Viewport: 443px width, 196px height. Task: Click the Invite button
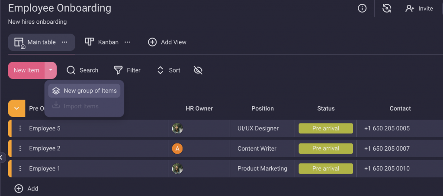coord(419,9)
